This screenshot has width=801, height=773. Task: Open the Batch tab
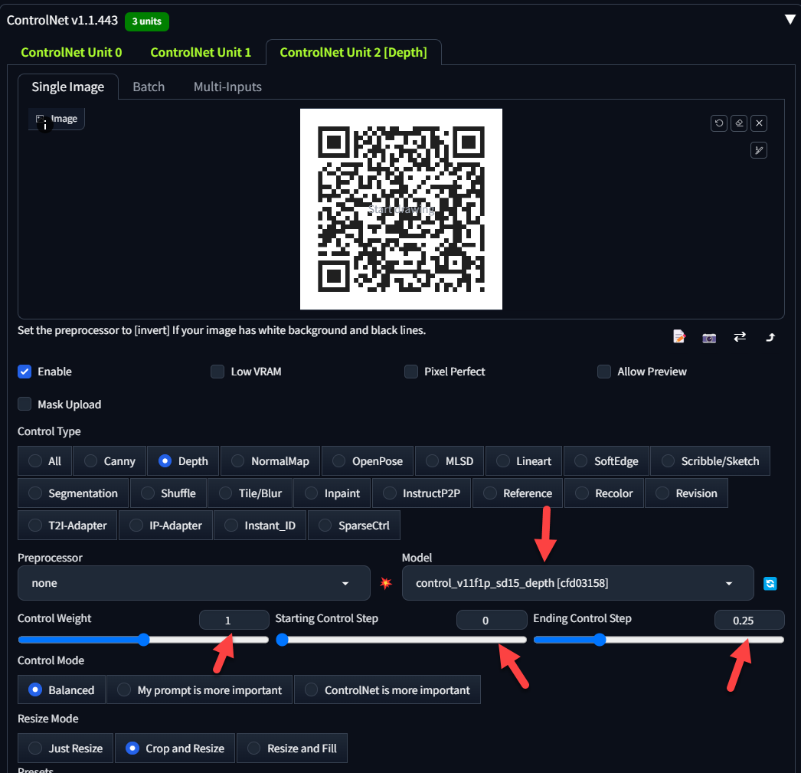coord(149,87)
